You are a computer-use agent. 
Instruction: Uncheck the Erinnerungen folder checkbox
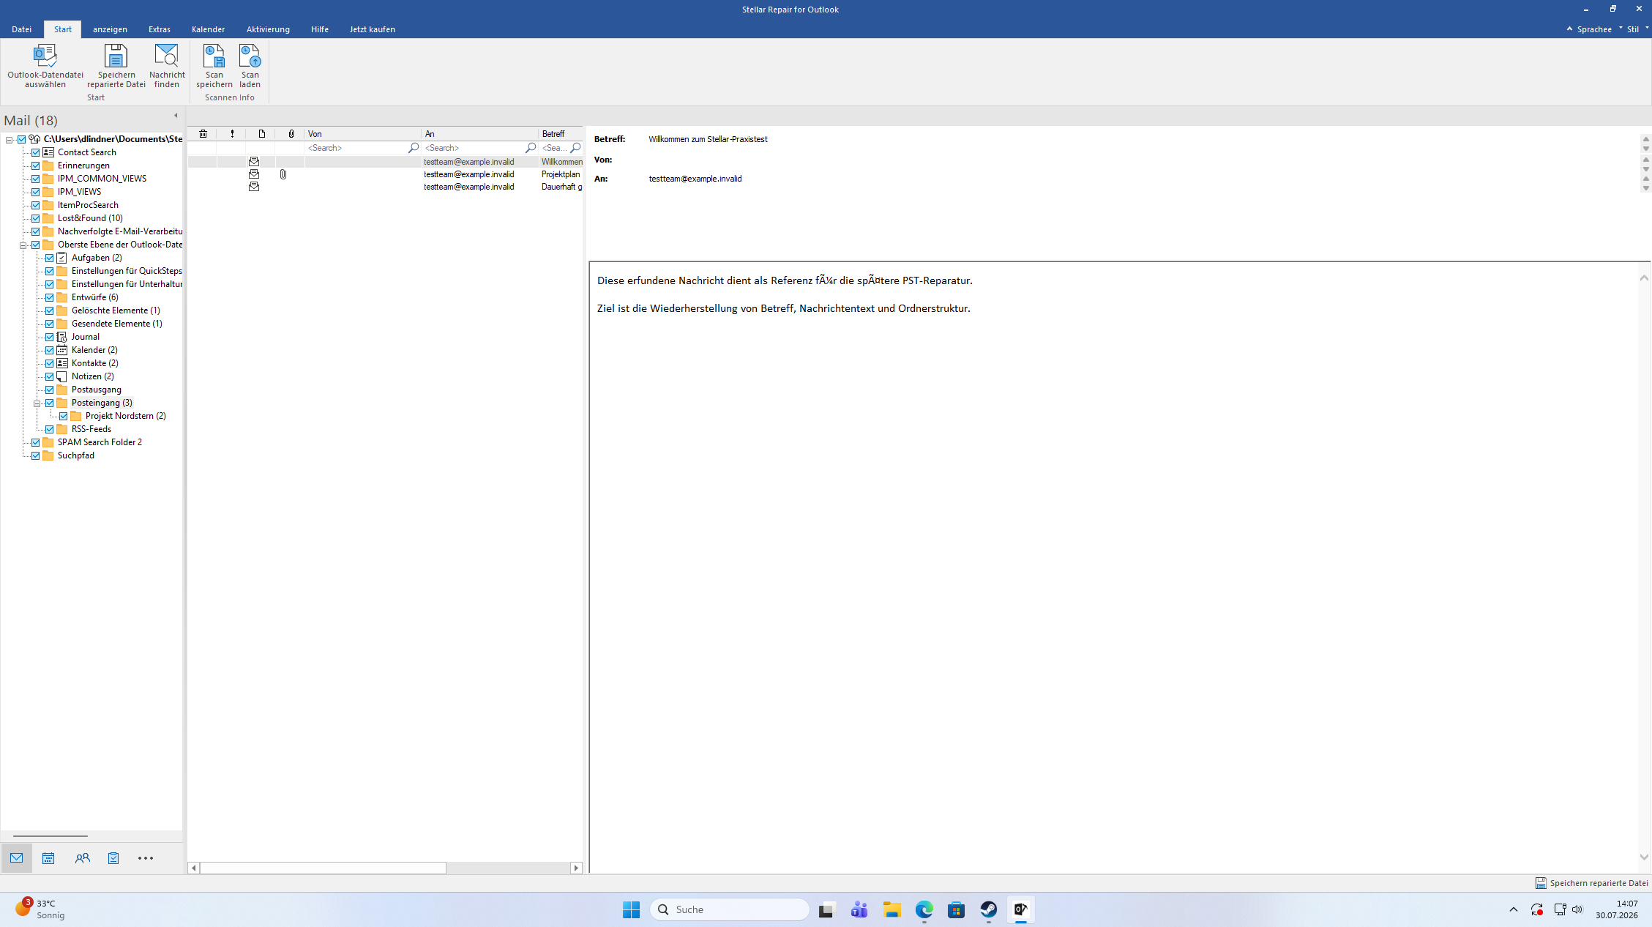(35, 165)
